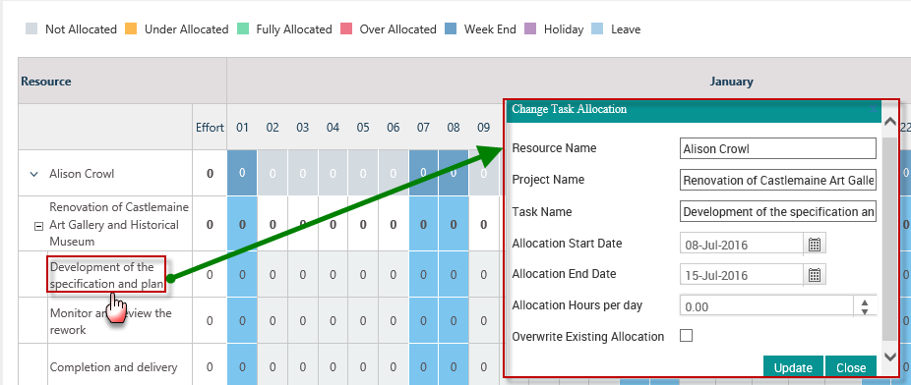Collapse the Alison Crowl resource row
The height and width of the screenshot is (385, 911).
click(x=33, y=174)
